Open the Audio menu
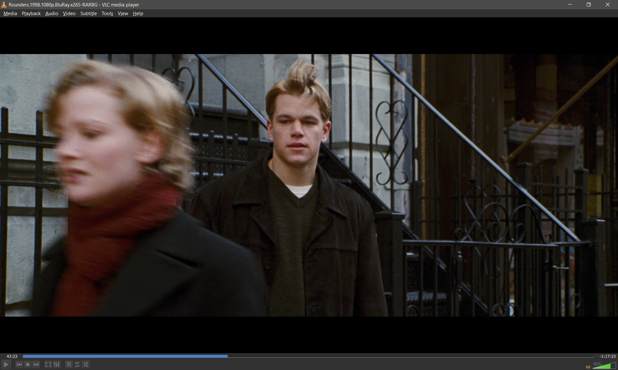This screenshot has height=370, width=618. pos(52,14)
